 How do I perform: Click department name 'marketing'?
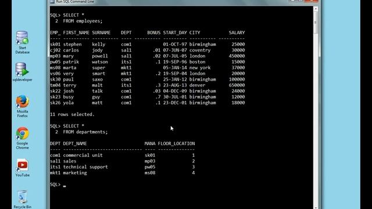coord(75,173)
